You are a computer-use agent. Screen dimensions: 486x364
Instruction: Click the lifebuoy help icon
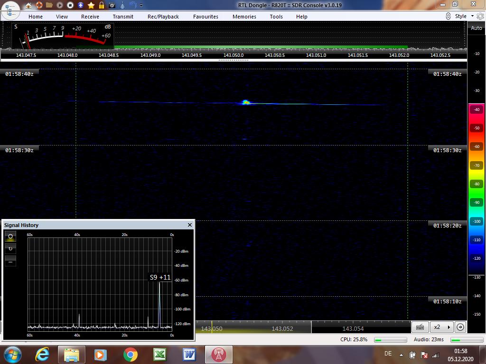(39, 5)
